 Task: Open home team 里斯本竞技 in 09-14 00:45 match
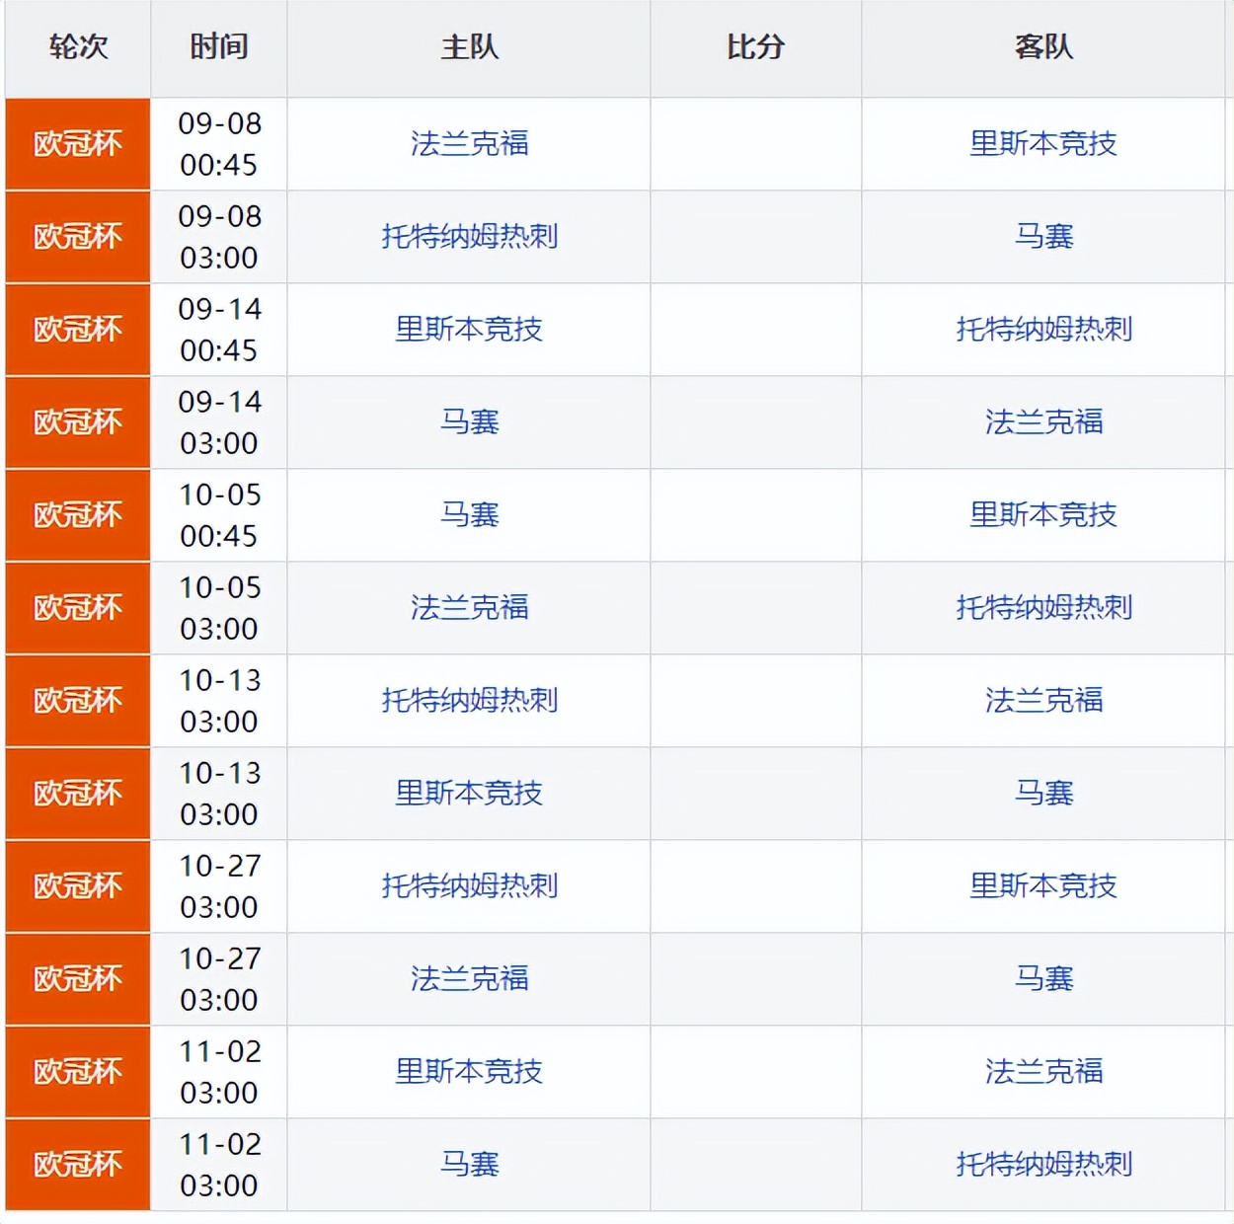469,330
